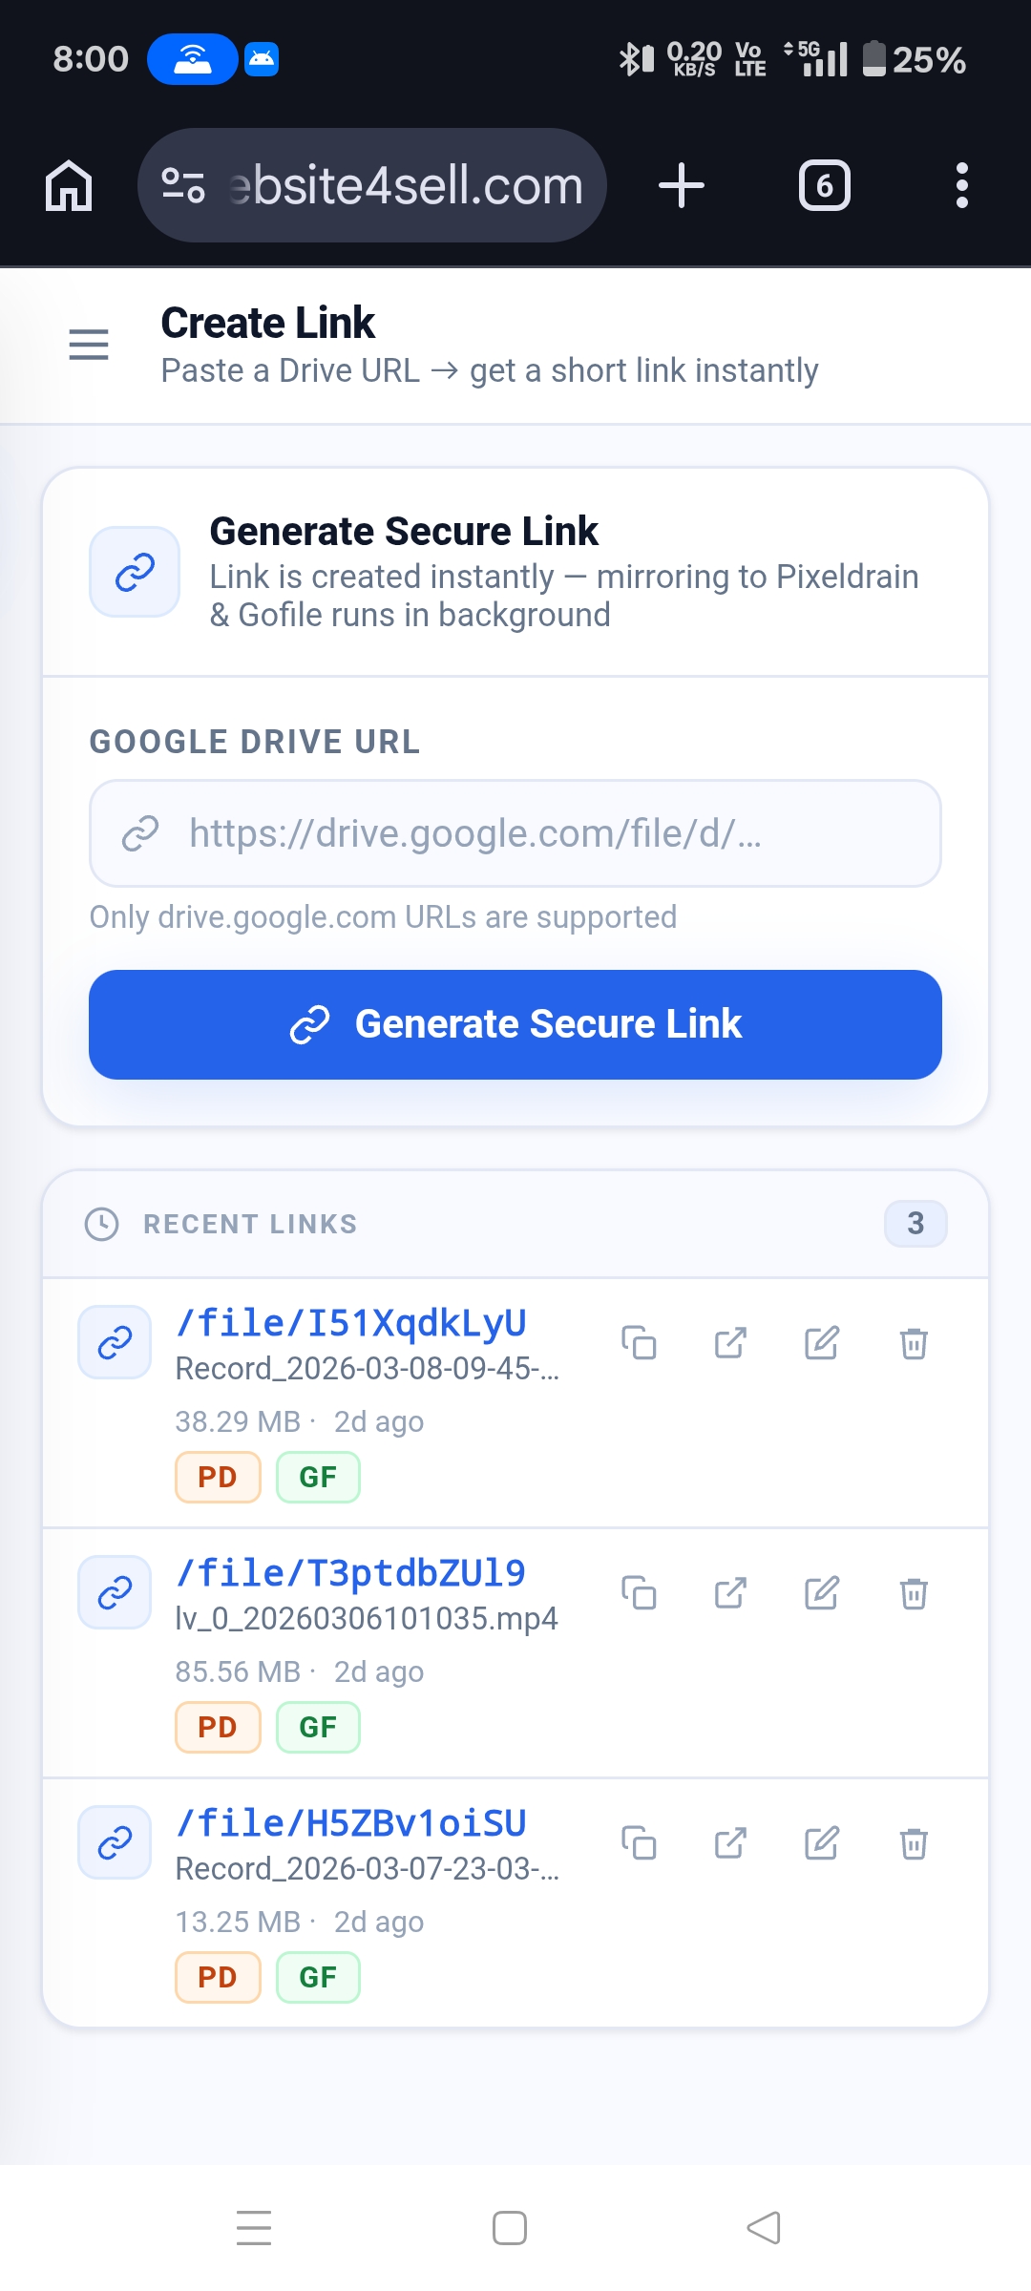Copy the short link for /file/I51XqdkLyU

640,1344
